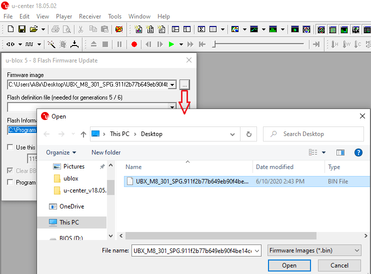Click the Paste clipboard icon
The height and width of the screenshot is (274, 371).
click(104, 29)
